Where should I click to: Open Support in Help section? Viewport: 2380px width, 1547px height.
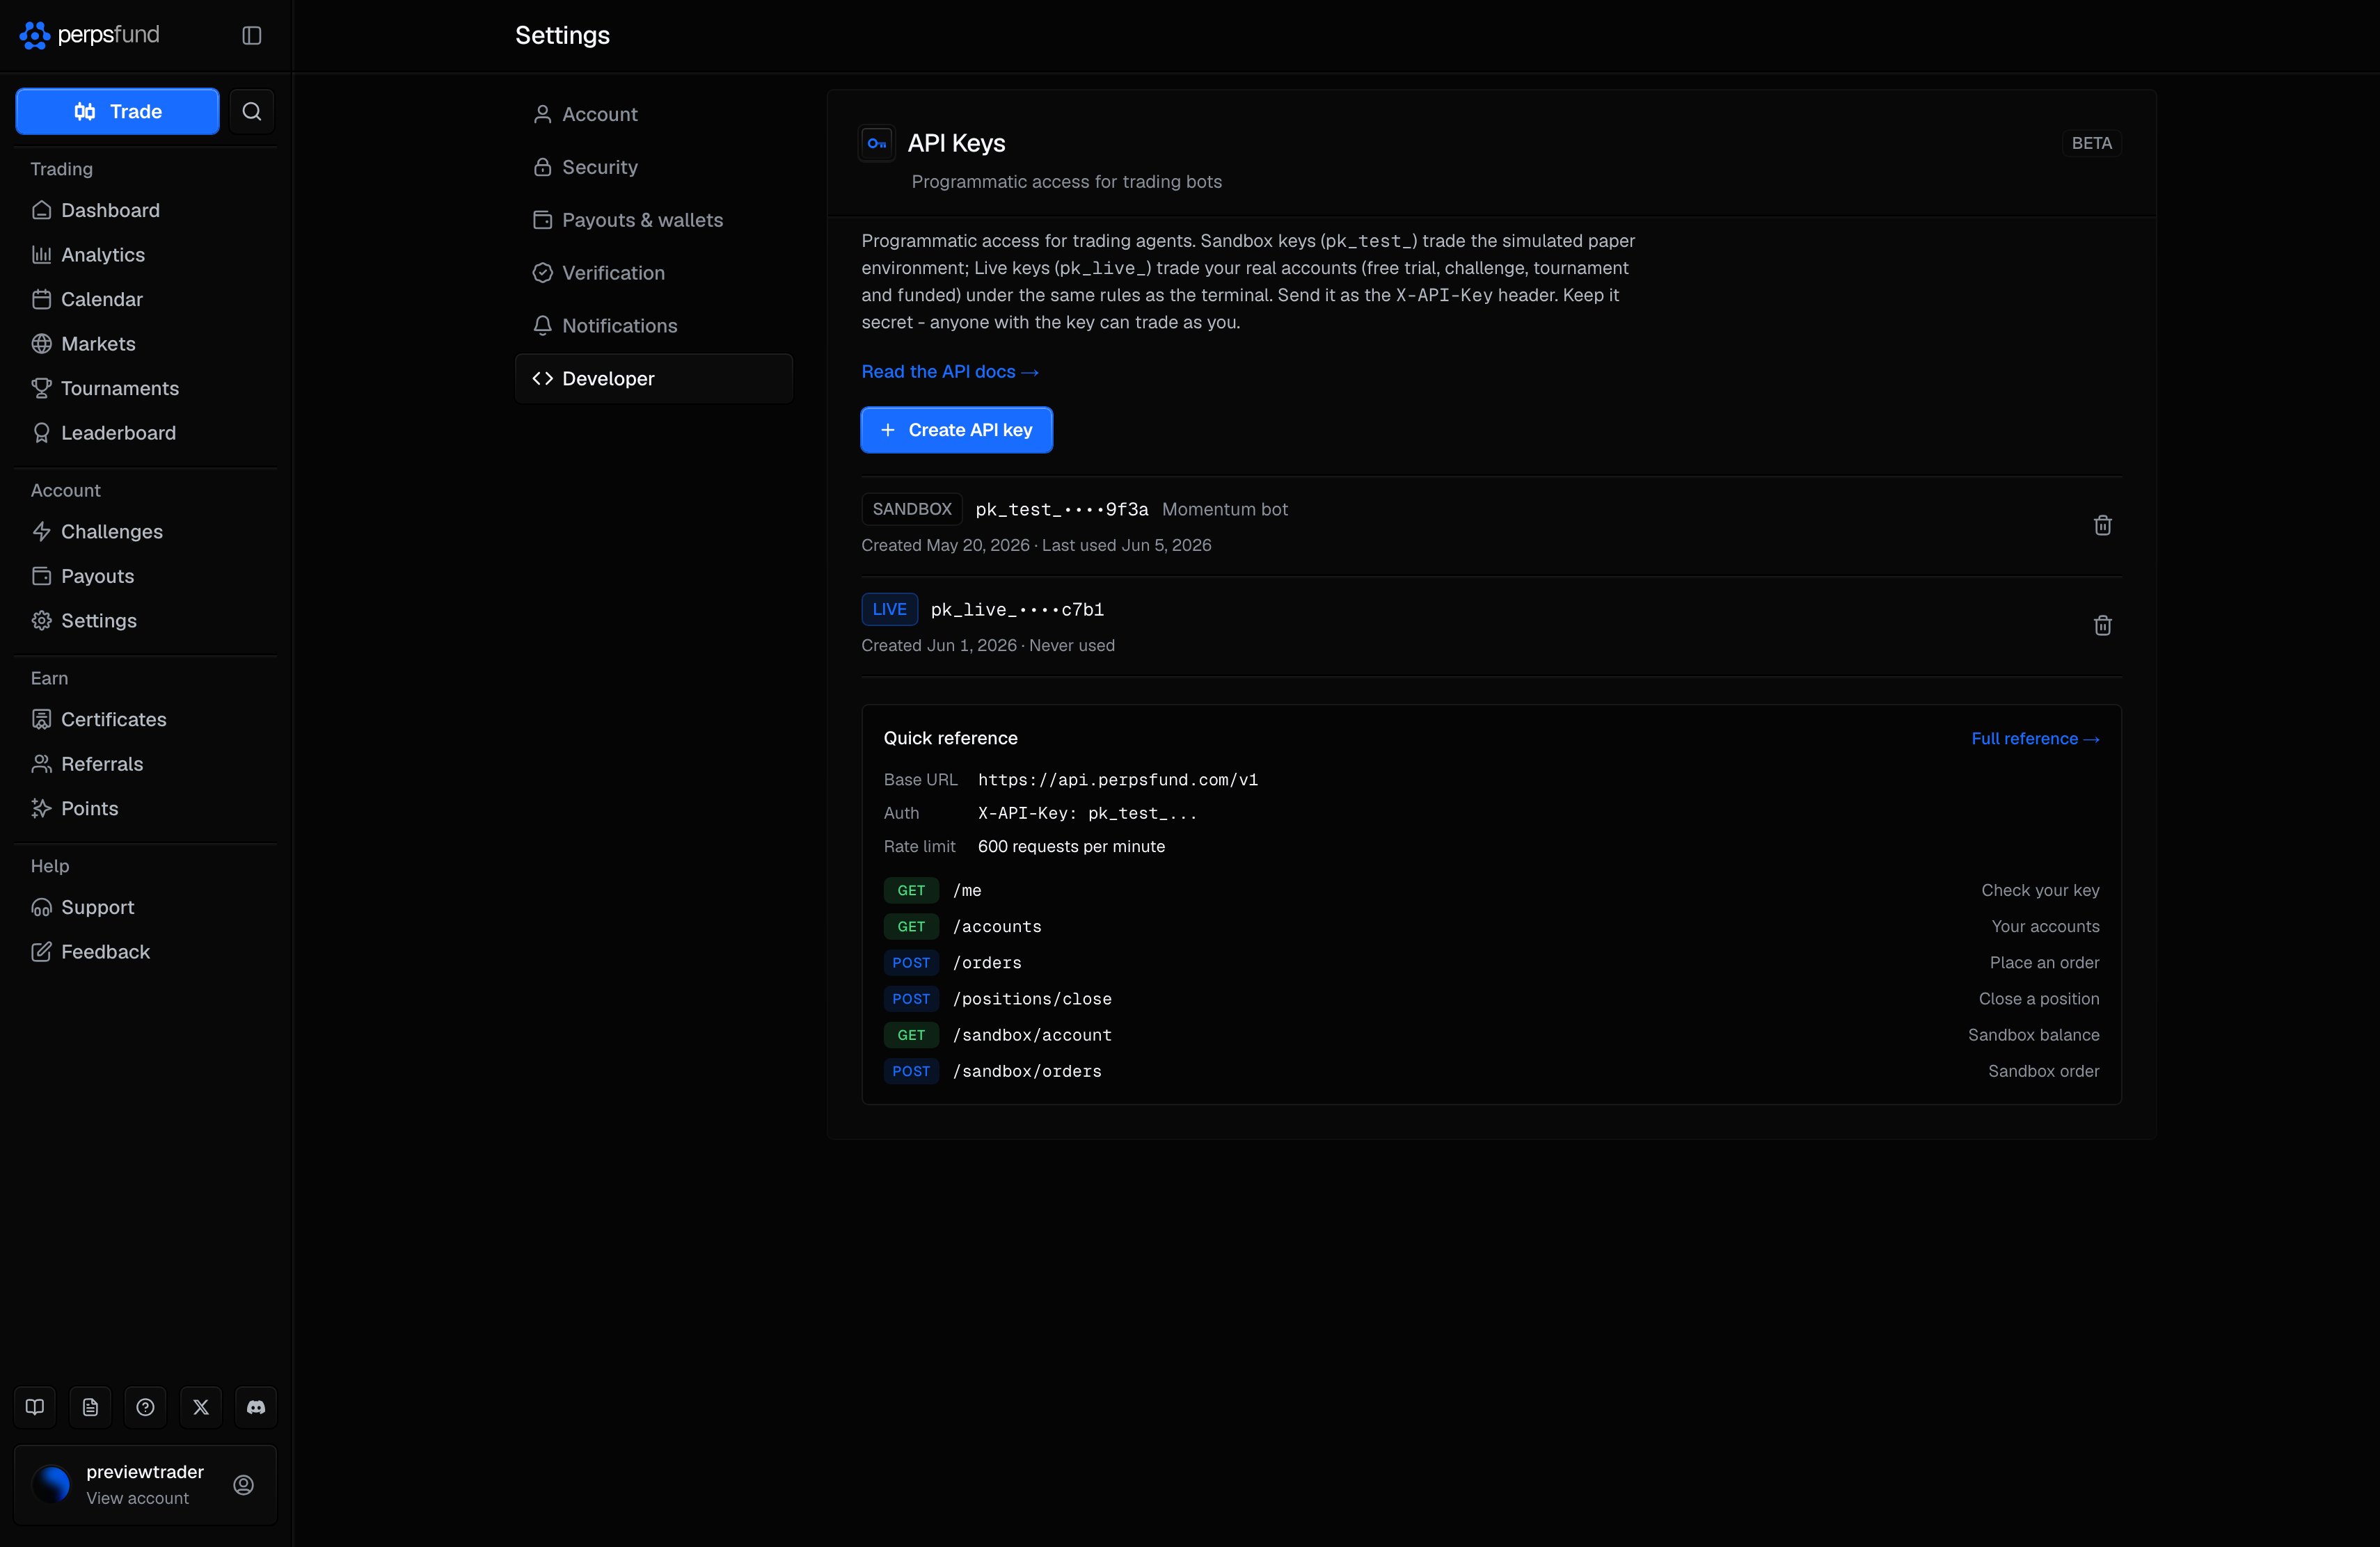click(x=146, y=908)
